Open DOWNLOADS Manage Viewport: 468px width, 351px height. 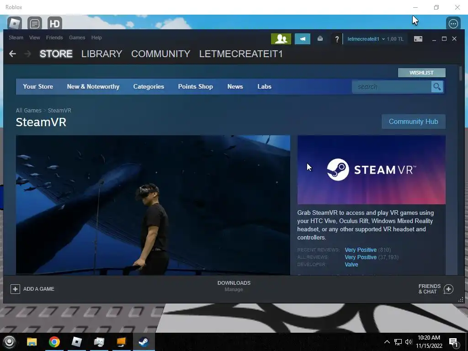234,286
